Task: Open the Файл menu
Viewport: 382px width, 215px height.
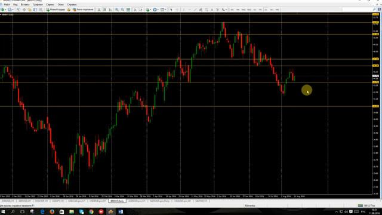Action: 7,4
